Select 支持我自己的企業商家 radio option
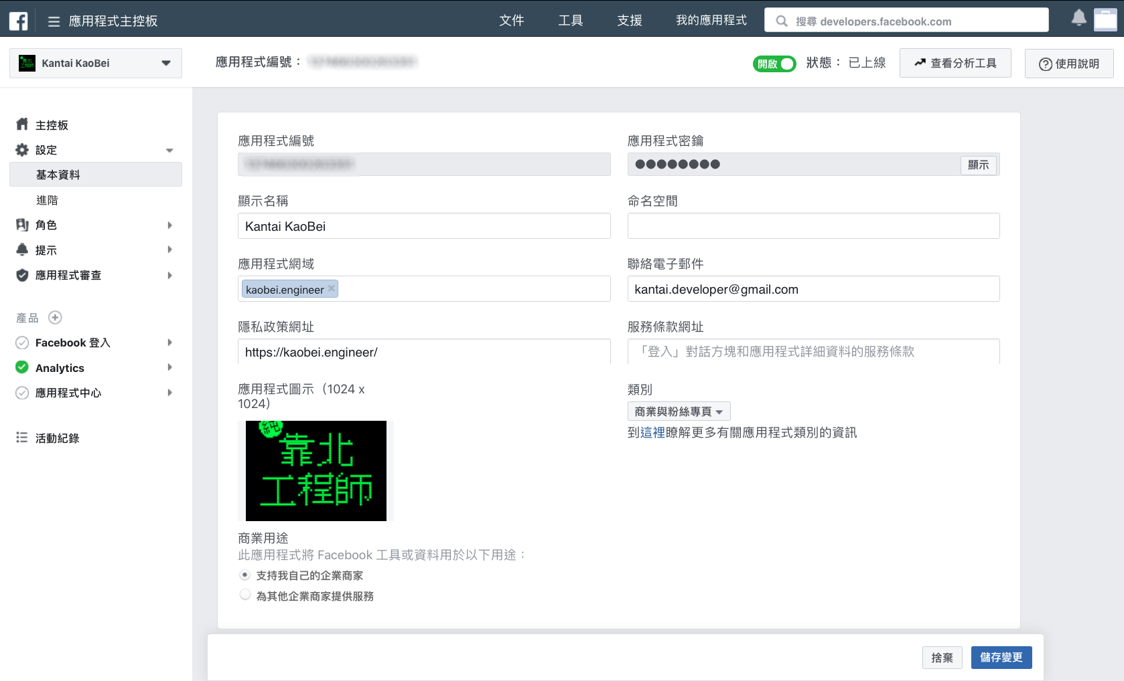The image size is (1124, 681). pyautogui.click(x=245, y=575)
